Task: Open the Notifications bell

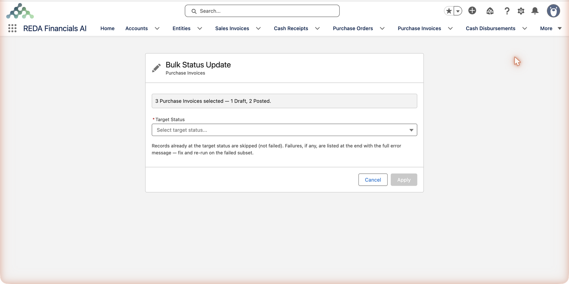Action: [535, 11]
